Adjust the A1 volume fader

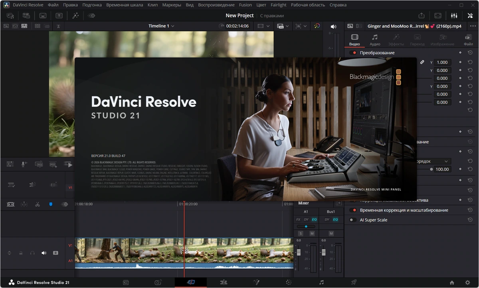pyautogui.click(x=298, y=253)
